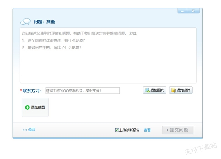This screenshot has height=159, width=221.
Task: Click the file icon on 添加附件
Action: coord(173,90)
